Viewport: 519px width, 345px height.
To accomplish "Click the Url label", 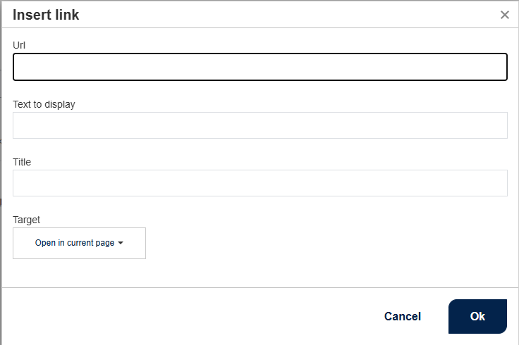I will pyautogui.click(x=20, y=45).
